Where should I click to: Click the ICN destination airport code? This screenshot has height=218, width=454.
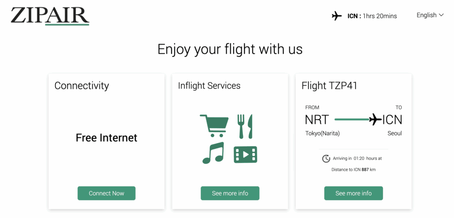coord(392,120)
